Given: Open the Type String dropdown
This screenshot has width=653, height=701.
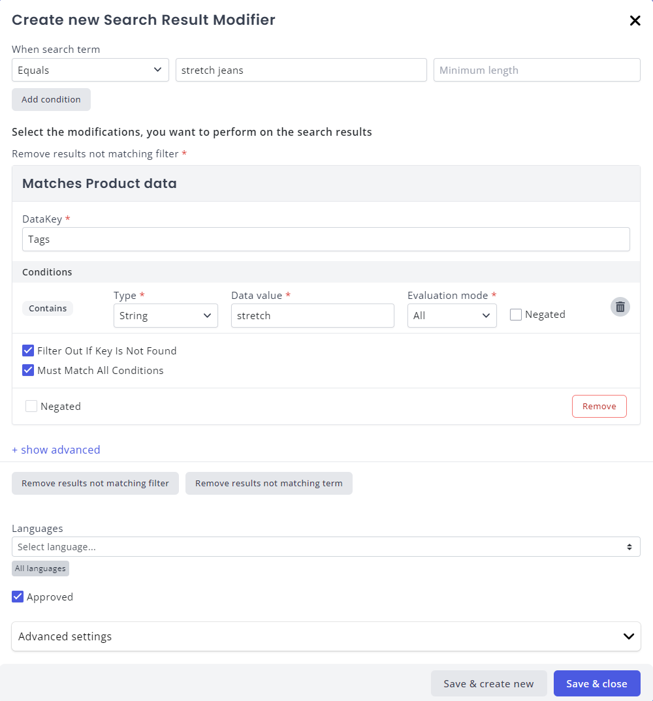Looking at the screenshot, I should [165, 315].
